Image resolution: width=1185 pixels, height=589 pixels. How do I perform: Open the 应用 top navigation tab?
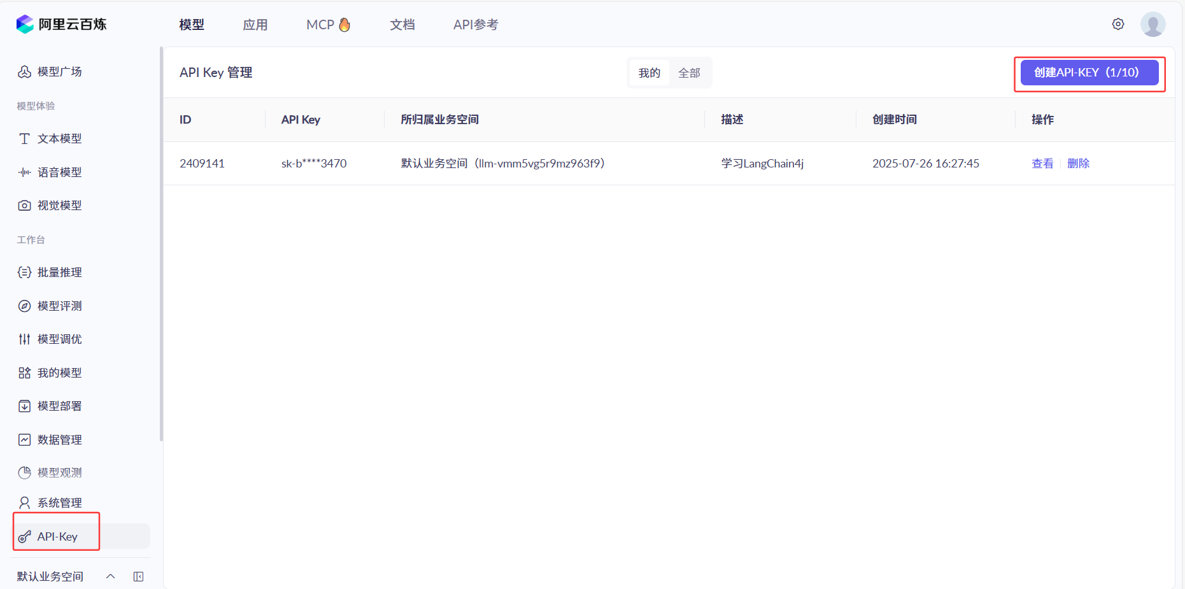point(255,25)
